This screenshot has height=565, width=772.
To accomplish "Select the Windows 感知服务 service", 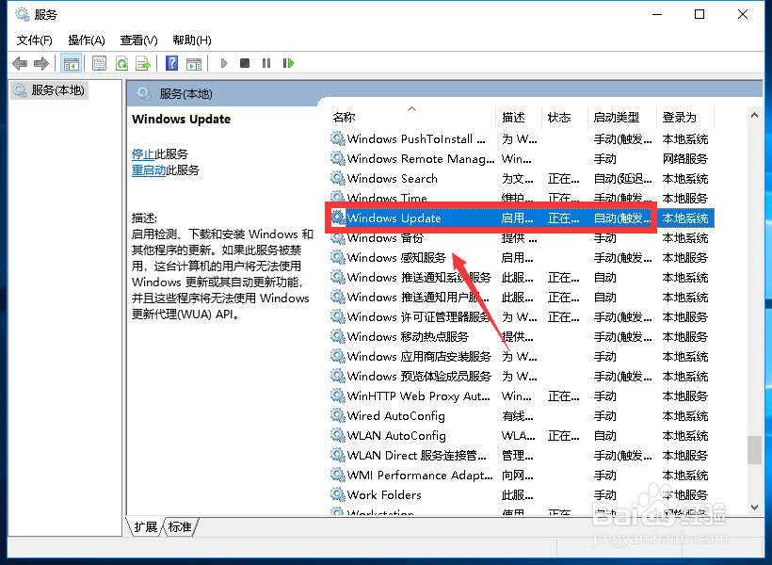I will [x=522, y=258].
